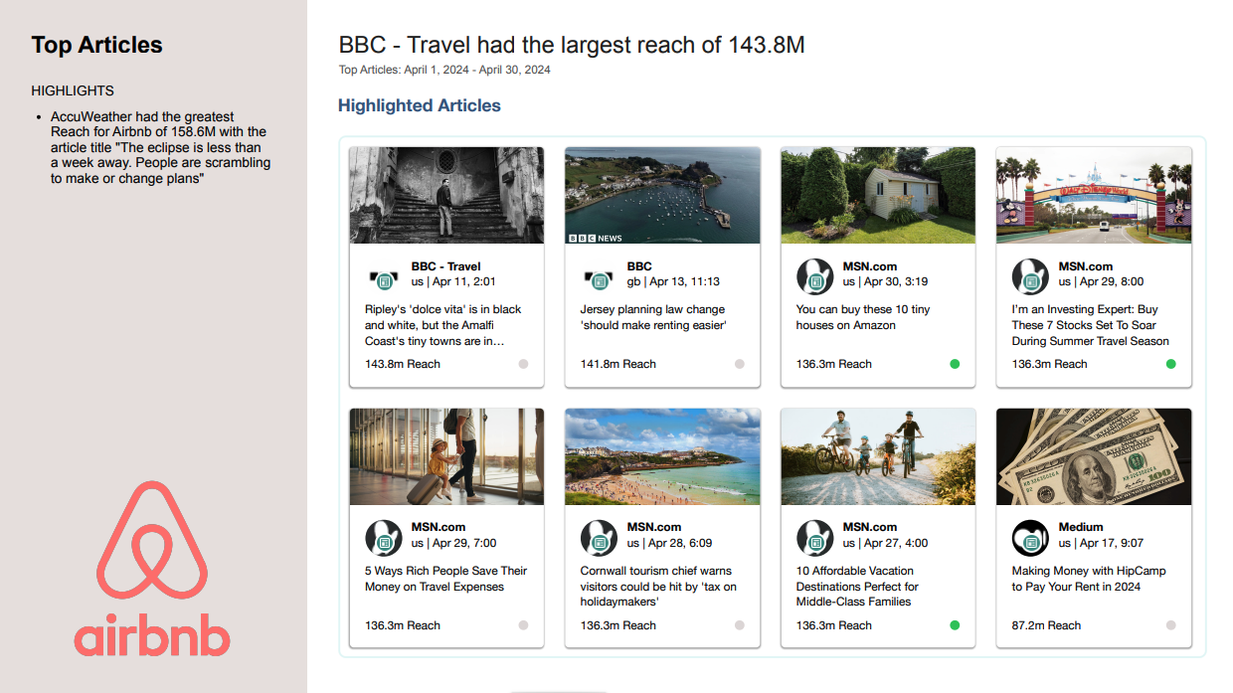Image resolution: width=1233 pixels, height=693 pixels.
Task: Open "5 Ways Rich People Save" article headline
Action: tap(445, 579)
